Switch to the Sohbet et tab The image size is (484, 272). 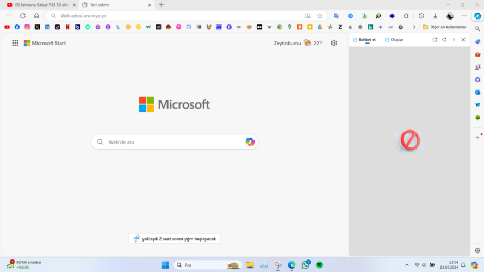pos(364,40)
